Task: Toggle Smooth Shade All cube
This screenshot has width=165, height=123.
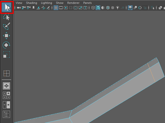Action: click(98, 8)
